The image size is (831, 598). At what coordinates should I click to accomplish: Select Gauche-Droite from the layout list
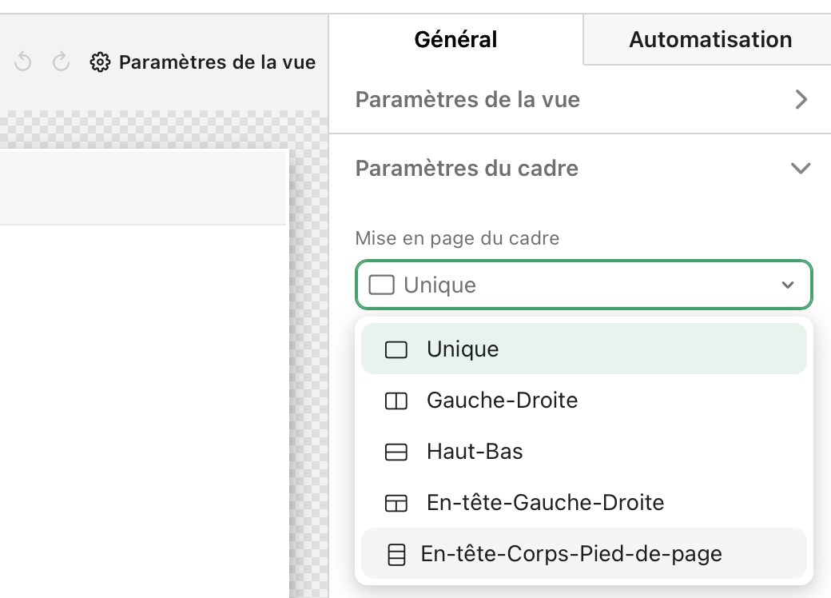click(x=502, y=400)
